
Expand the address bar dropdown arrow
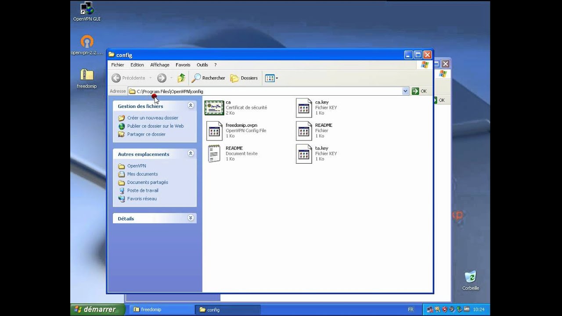coord(405,91)
